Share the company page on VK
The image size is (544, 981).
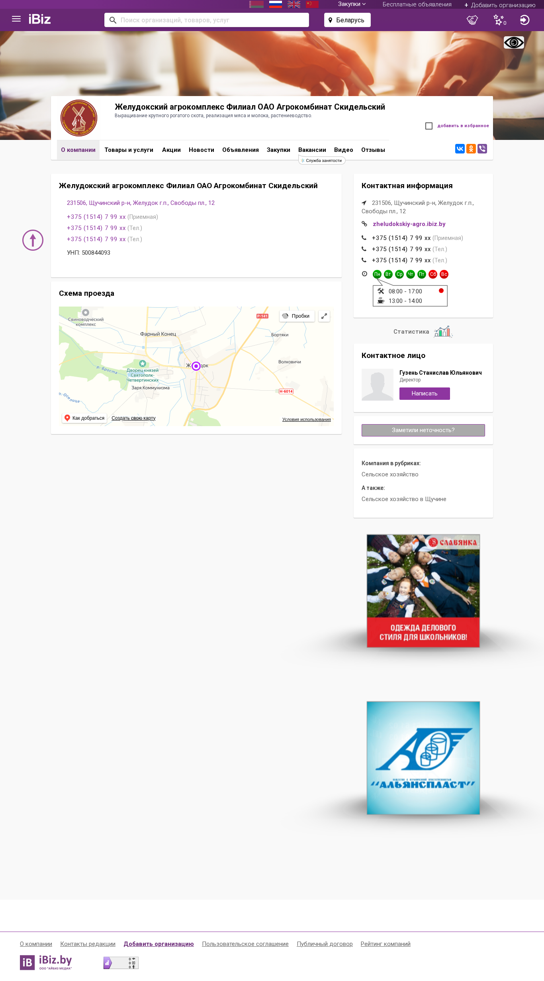(x=460, y=149)
